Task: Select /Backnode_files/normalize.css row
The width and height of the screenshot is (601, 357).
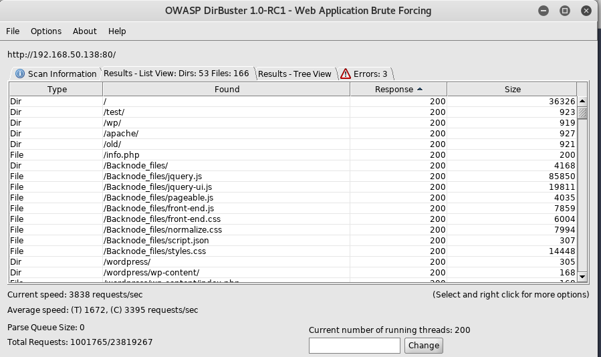Action: [293, 230]
